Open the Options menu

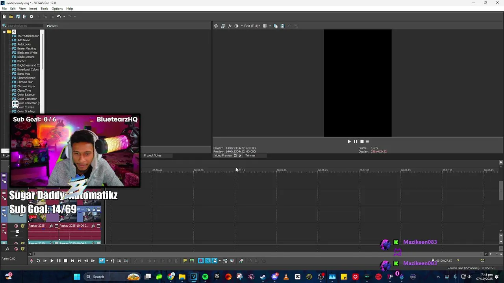[x=57, y=9]
